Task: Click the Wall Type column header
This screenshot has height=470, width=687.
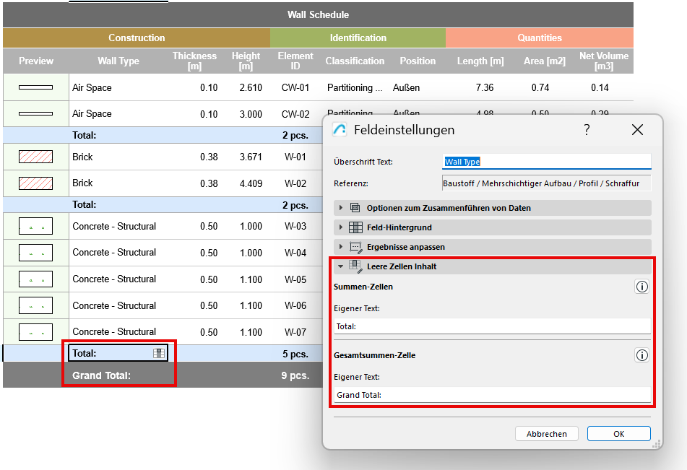Action: click(x=118, y=61)
